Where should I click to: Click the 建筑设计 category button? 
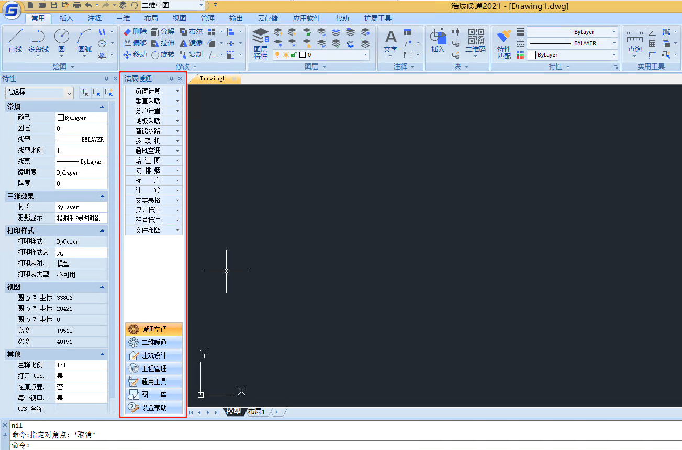tap(154, 355)
